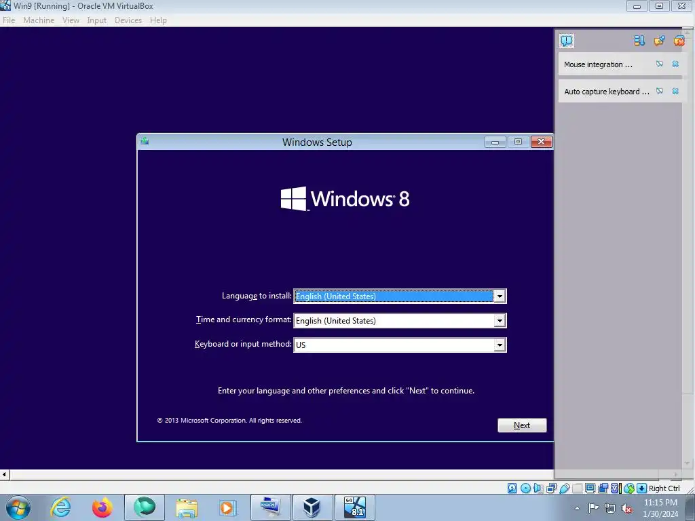This screenshot has width=695, height=521.
Task: Click Next in Windows Setup
Action: coord(522,425)
